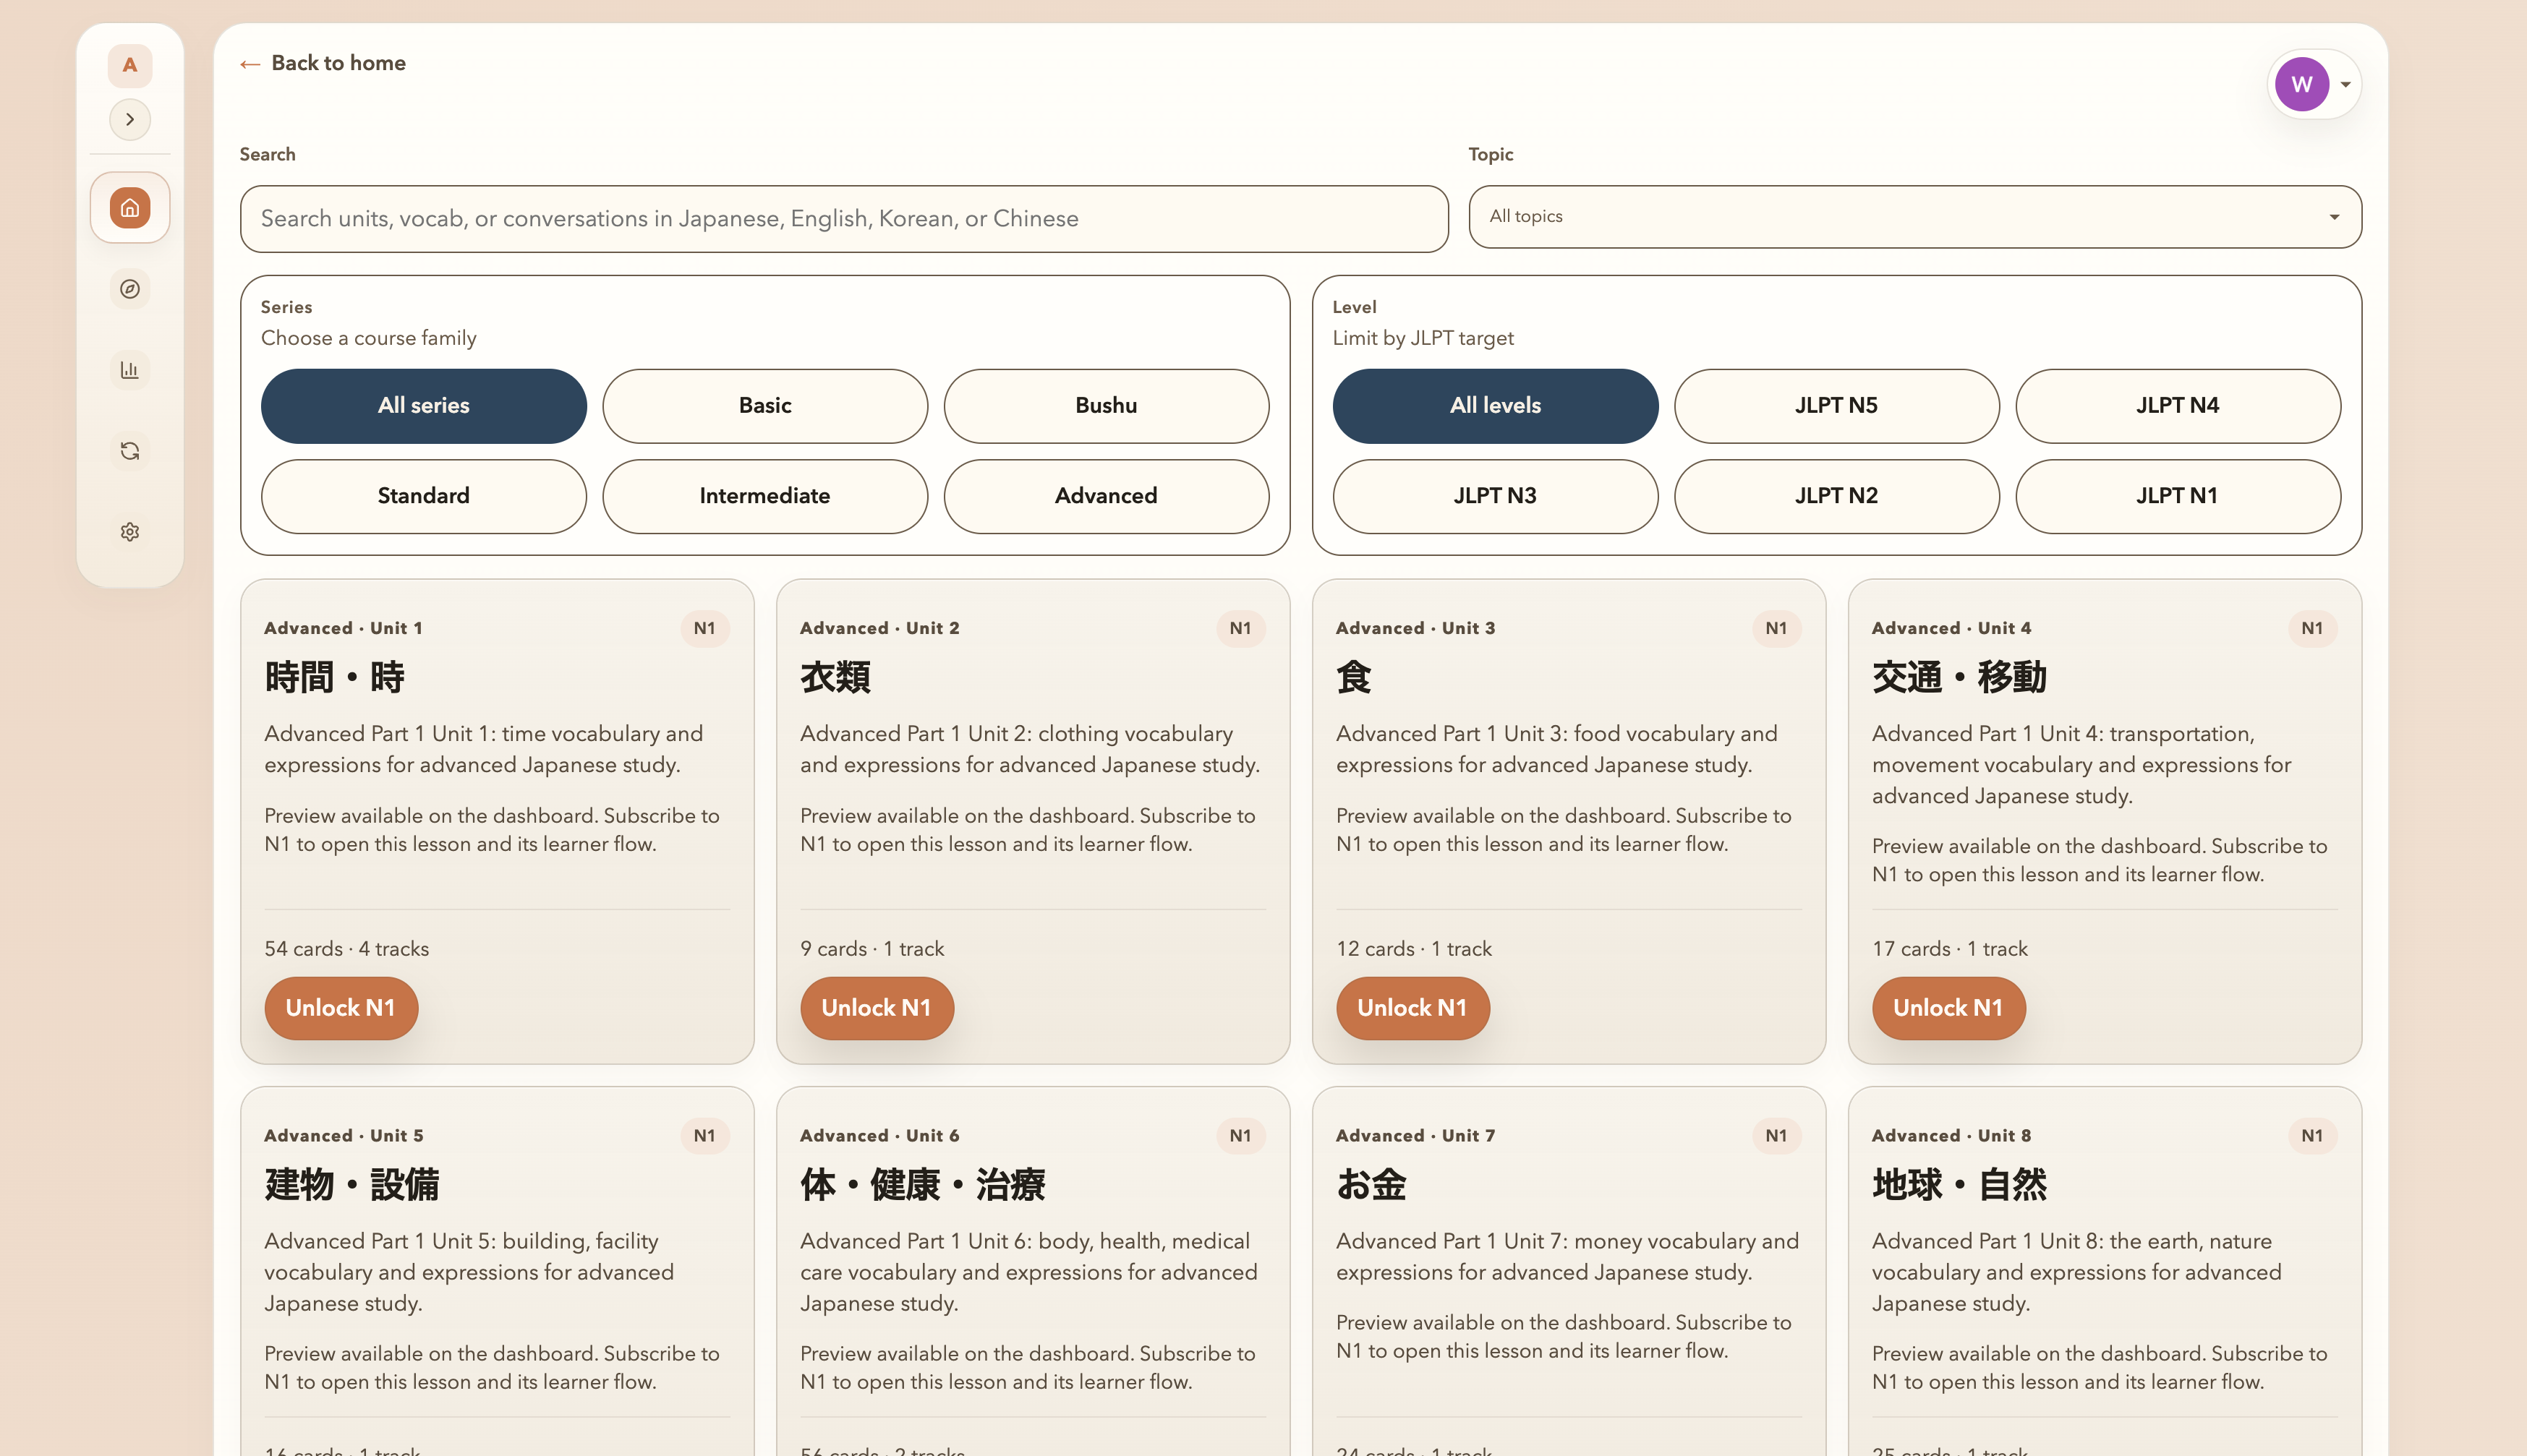Open the Review refresh icon in sidebar
This screenshot has width=2527, height=1456.
coord(130,451)
